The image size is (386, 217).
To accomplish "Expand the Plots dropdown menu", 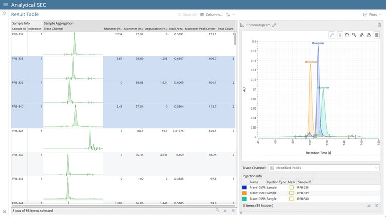I will tap(372, 15).
